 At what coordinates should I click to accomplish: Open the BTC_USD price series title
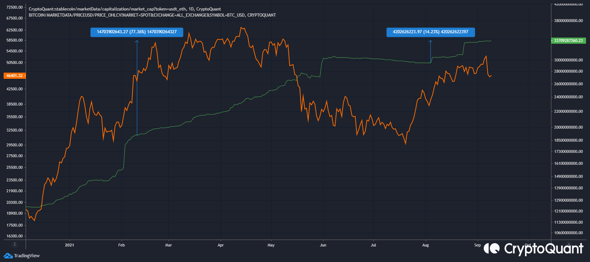(152, 15)
